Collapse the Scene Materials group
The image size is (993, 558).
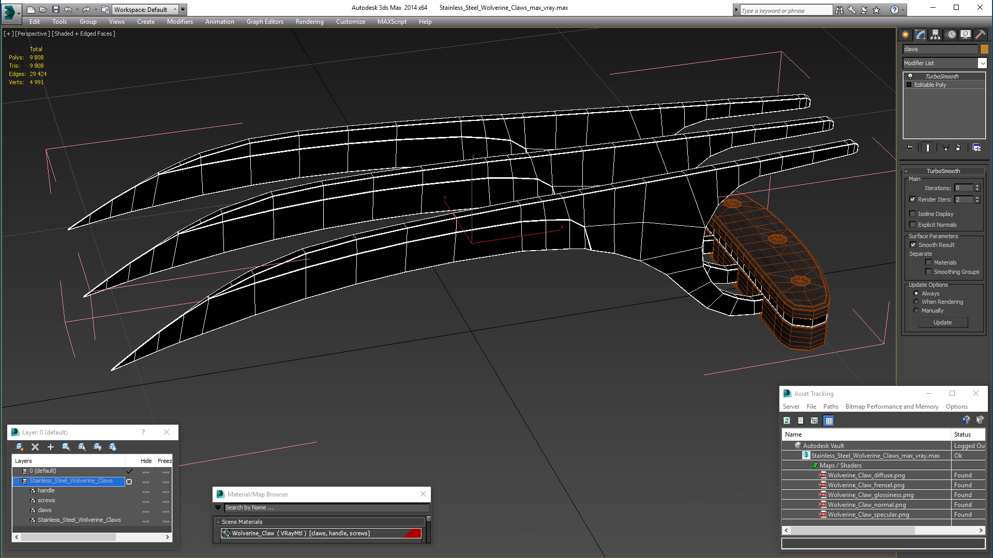[x=218, y=522]
